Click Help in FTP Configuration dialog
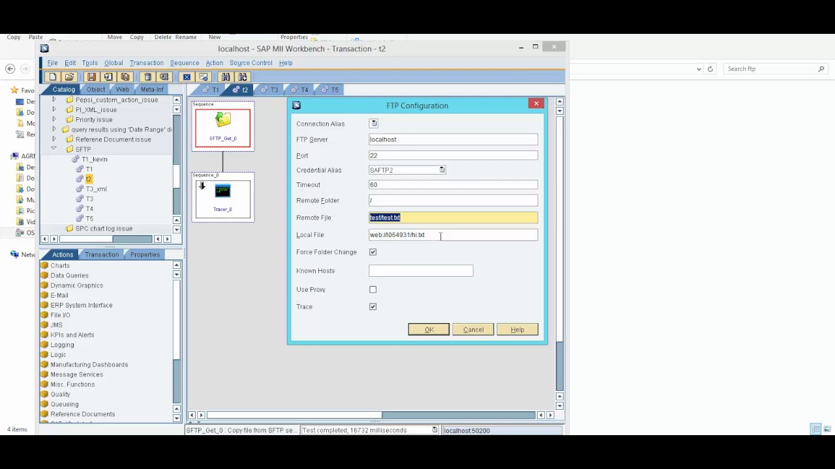The height and width of the screenshot is (469, 835). click(x=517, y=330)
